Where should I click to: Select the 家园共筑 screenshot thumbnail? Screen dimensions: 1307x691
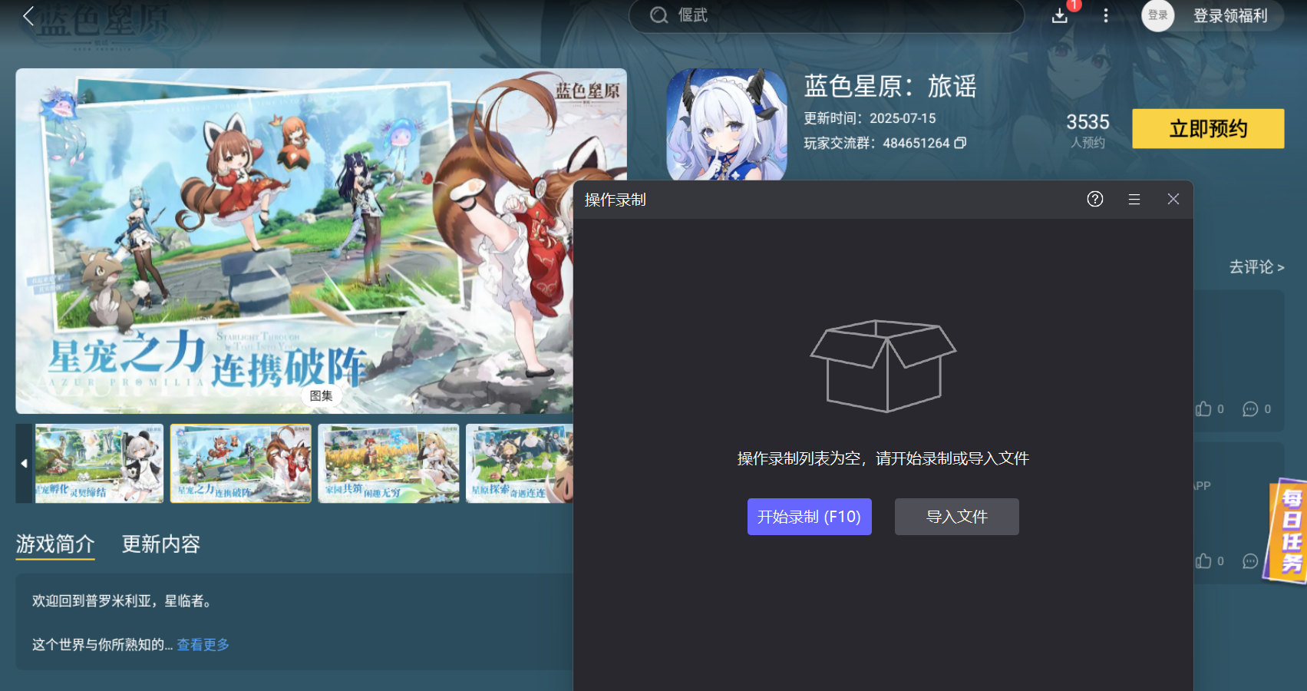pos(388,464)
